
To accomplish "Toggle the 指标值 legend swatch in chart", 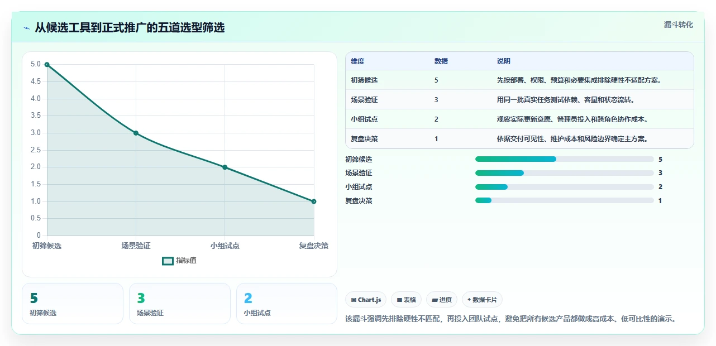I will click(x=168, y=261).
